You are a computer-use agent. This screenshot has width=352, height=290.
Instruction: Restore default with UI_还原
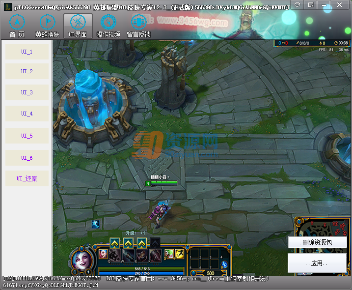click(x=27, y=178)
